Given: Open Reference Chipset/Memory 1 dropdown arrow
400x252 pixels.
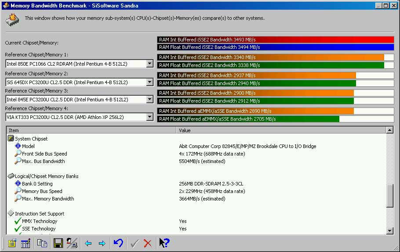Looking at the screenshot, I should pos(150,63).
